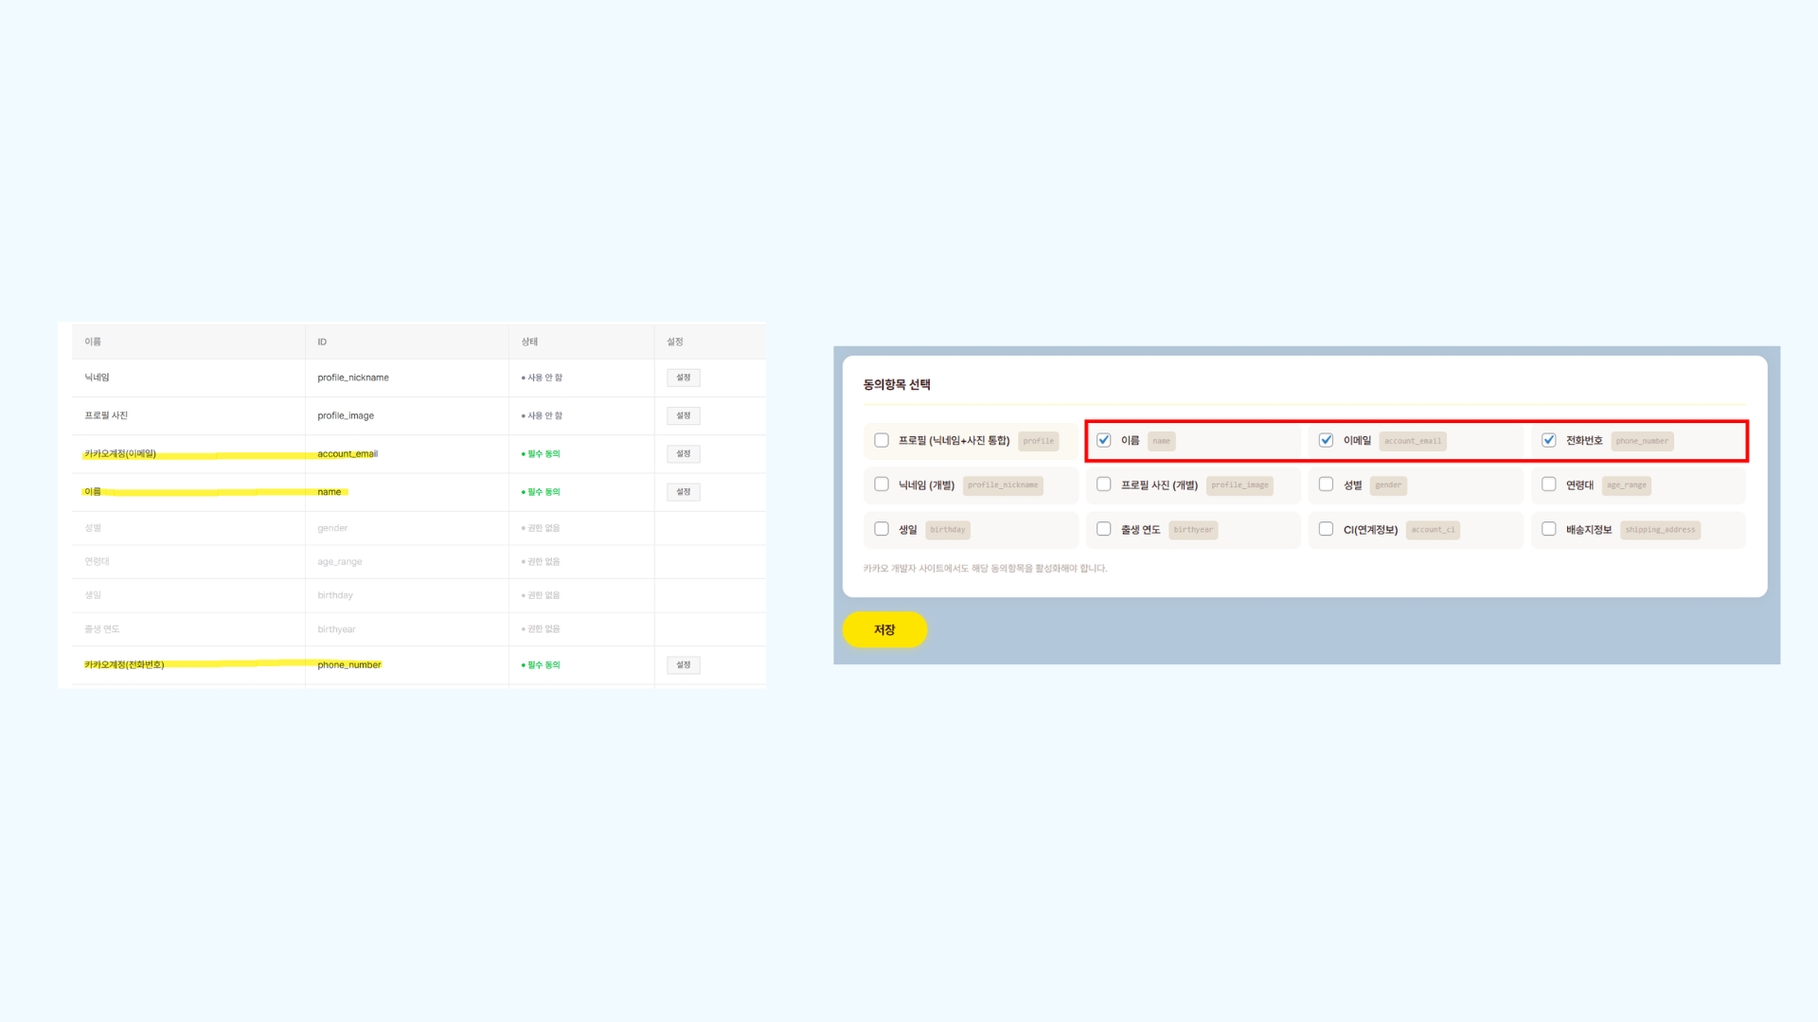Check the 연령대 age_range checkbox
The width and height of the screenshot is (1818, 1022).
1548,485
